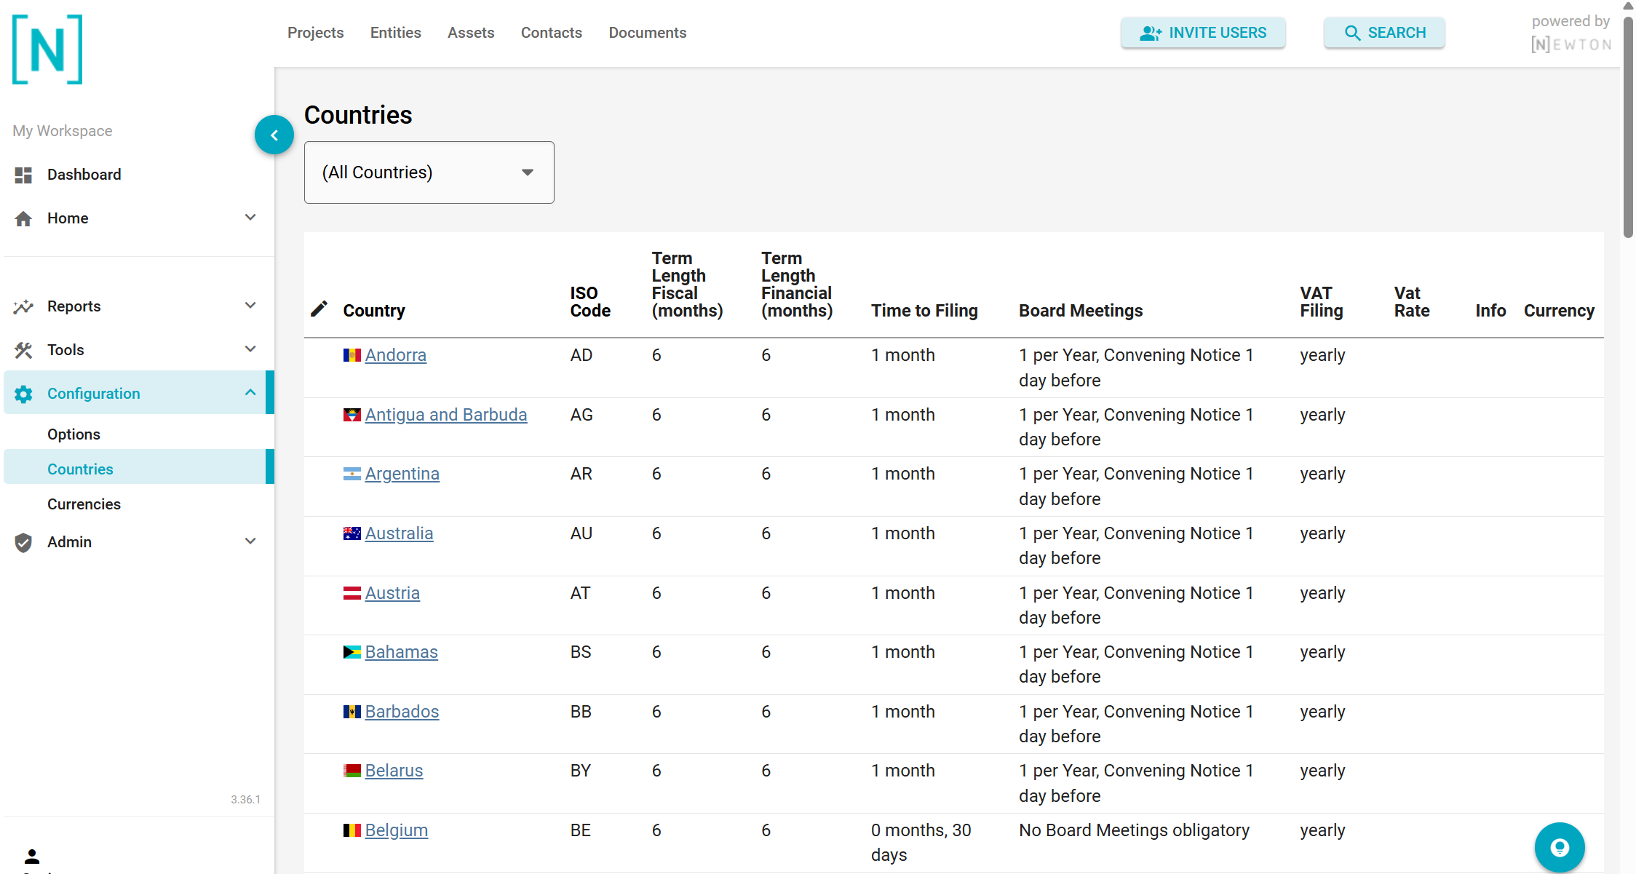Open the Bahamas country link
This screenshot has height=874, width=1636.
click(x=402, y=652)
